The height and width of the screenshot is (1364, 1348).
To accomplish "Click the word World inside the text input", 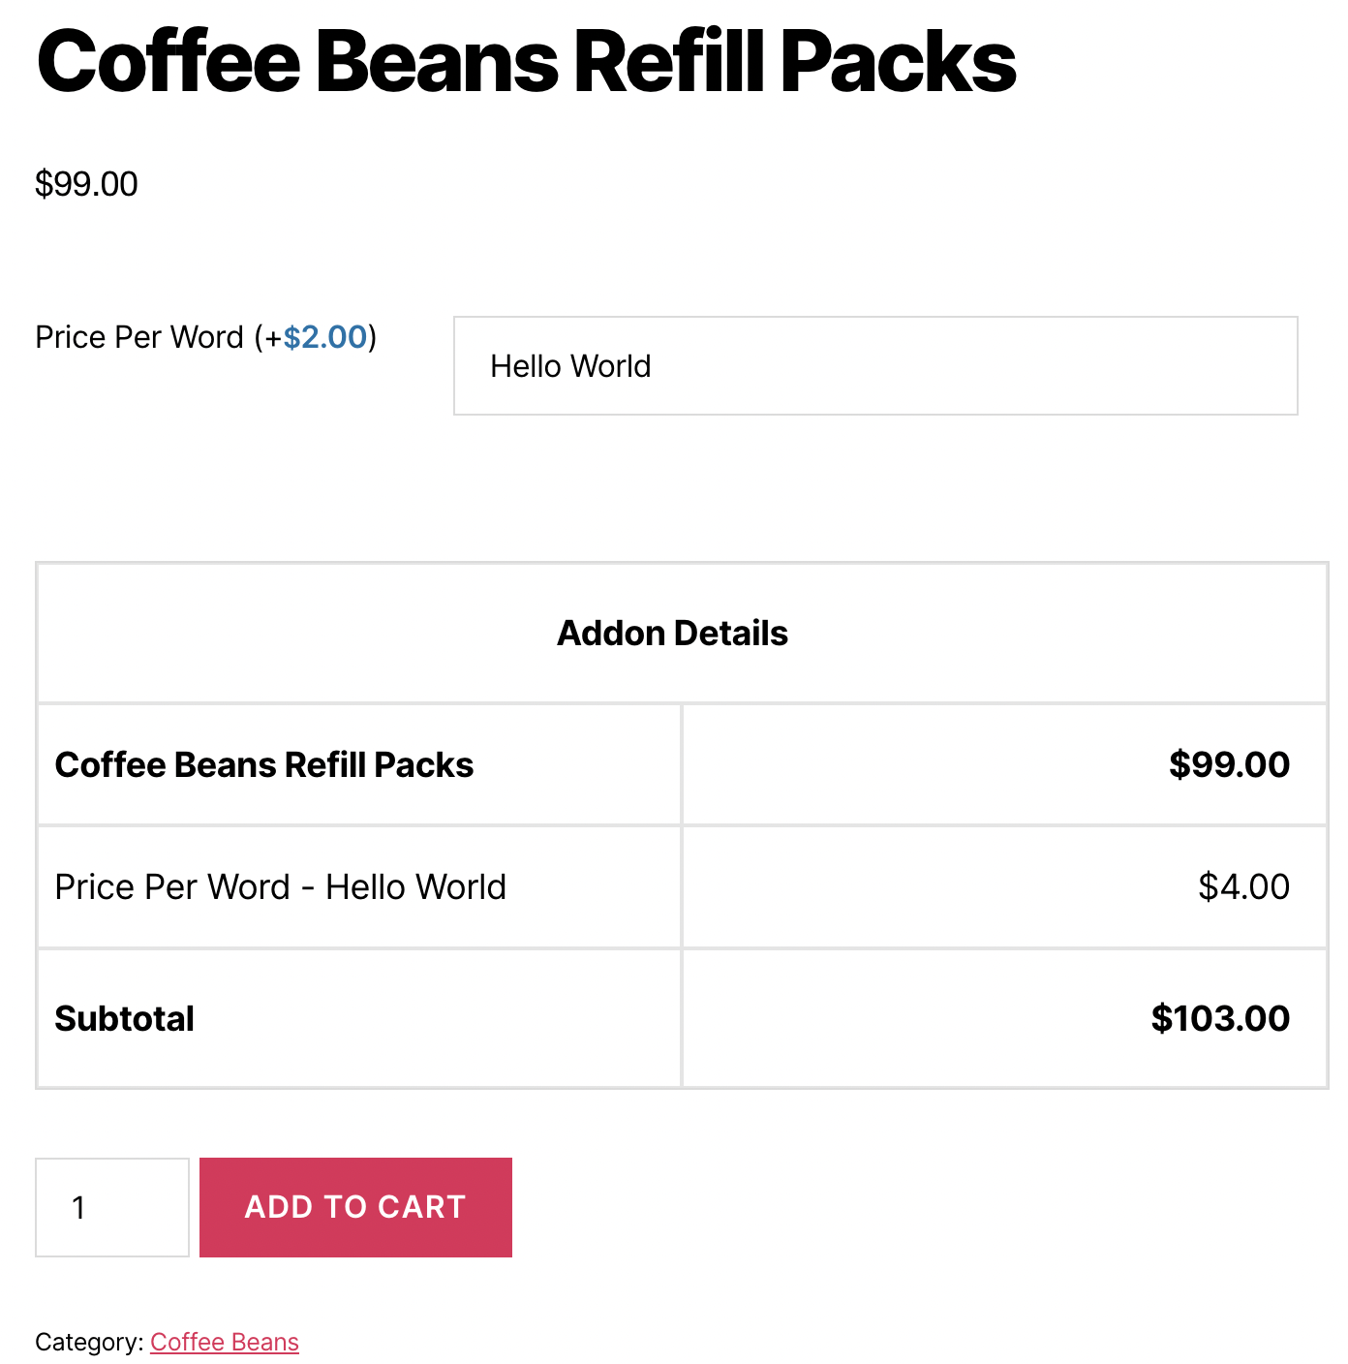I will (x=610, y=366).
